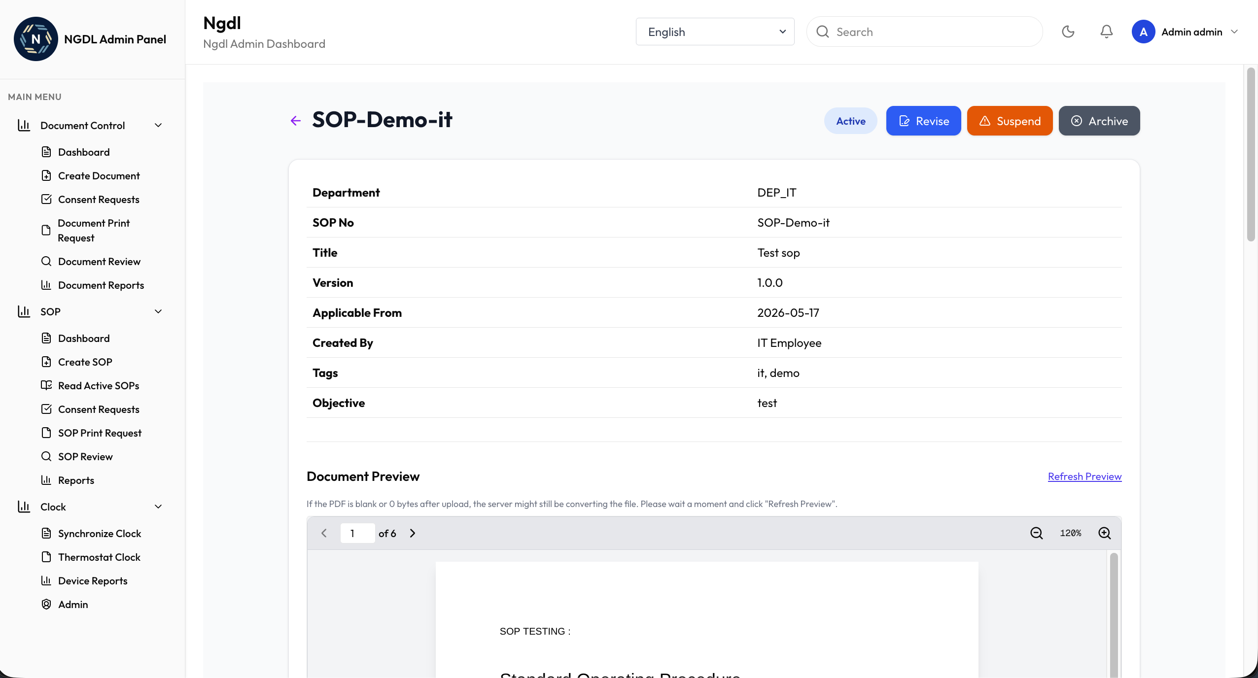
Task: Open Read Active SOPs menu item
Action: point(99,386)
